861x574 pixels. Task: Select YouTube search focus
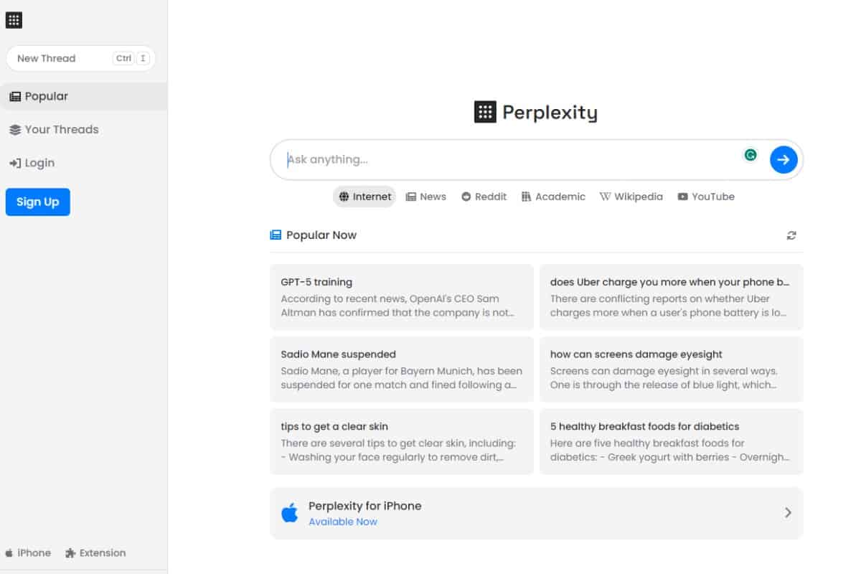point(706,197)
